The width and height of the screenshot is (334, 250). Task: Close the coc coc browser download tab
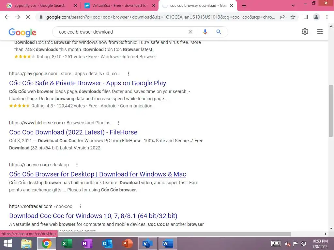232,6
